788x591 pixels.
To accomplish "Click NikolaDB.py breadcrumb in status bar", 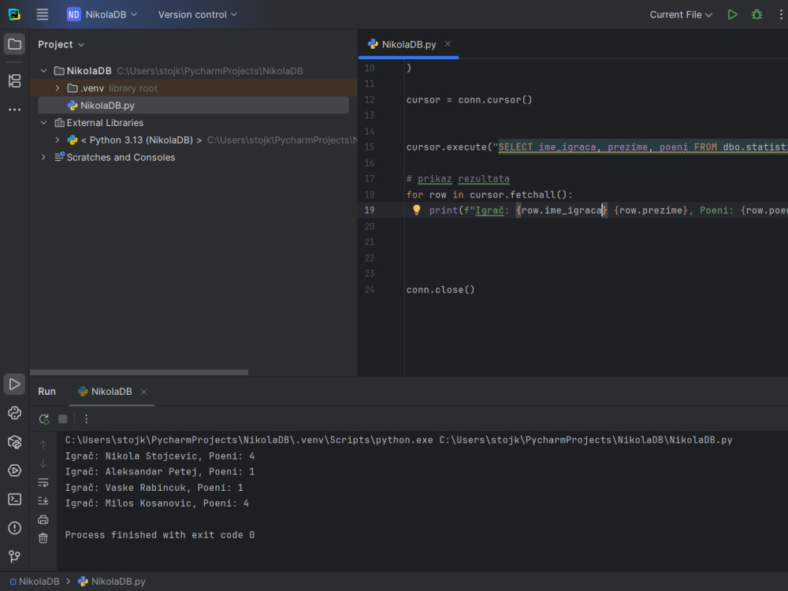I will click(x=112, y=581).
